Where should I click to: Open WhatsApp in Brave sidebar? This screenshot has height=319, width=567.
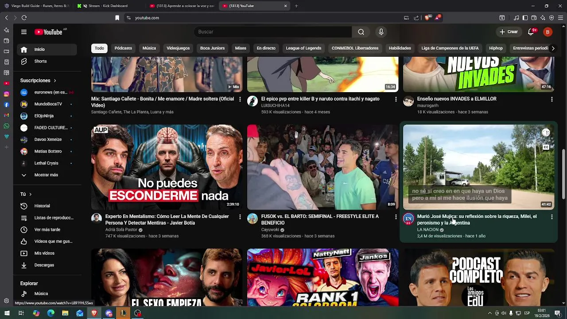tap(6, 126)
